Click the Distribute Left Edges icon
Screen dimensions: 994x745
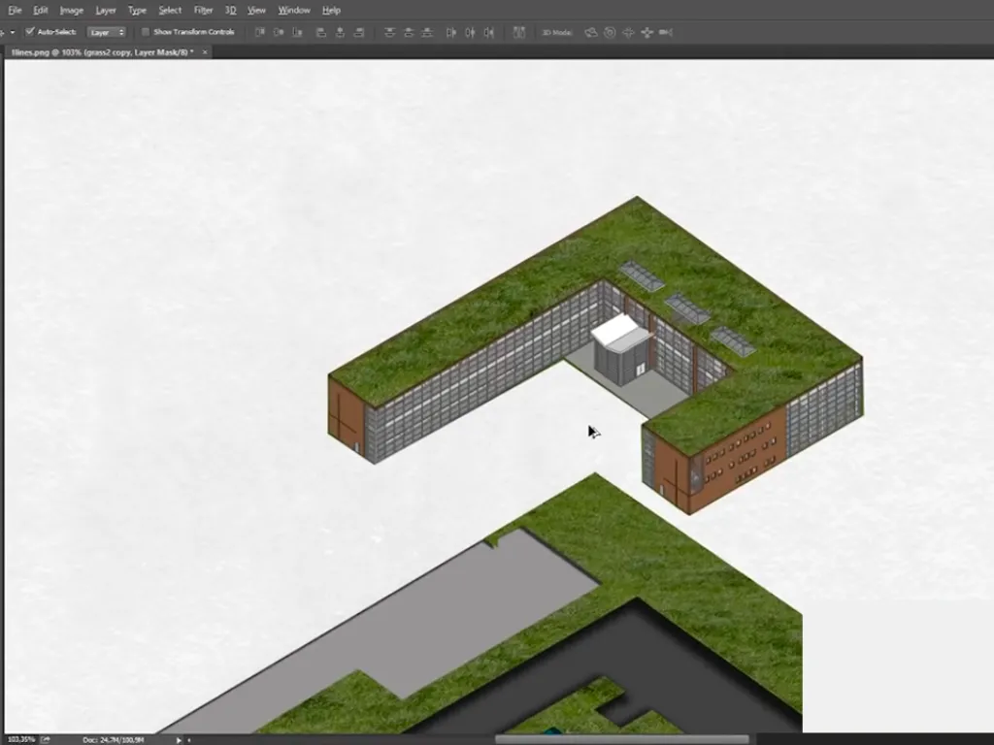451,32
